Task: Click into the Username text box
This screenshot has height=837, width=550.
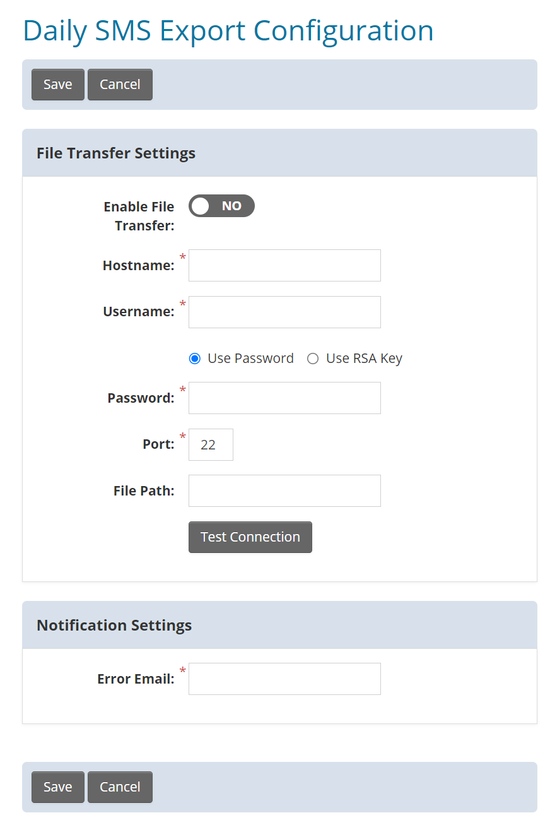Action: click(x=284, y=312)
